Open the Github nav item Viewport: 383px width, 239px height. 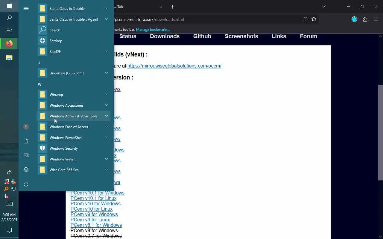click(x=202, y=36)
